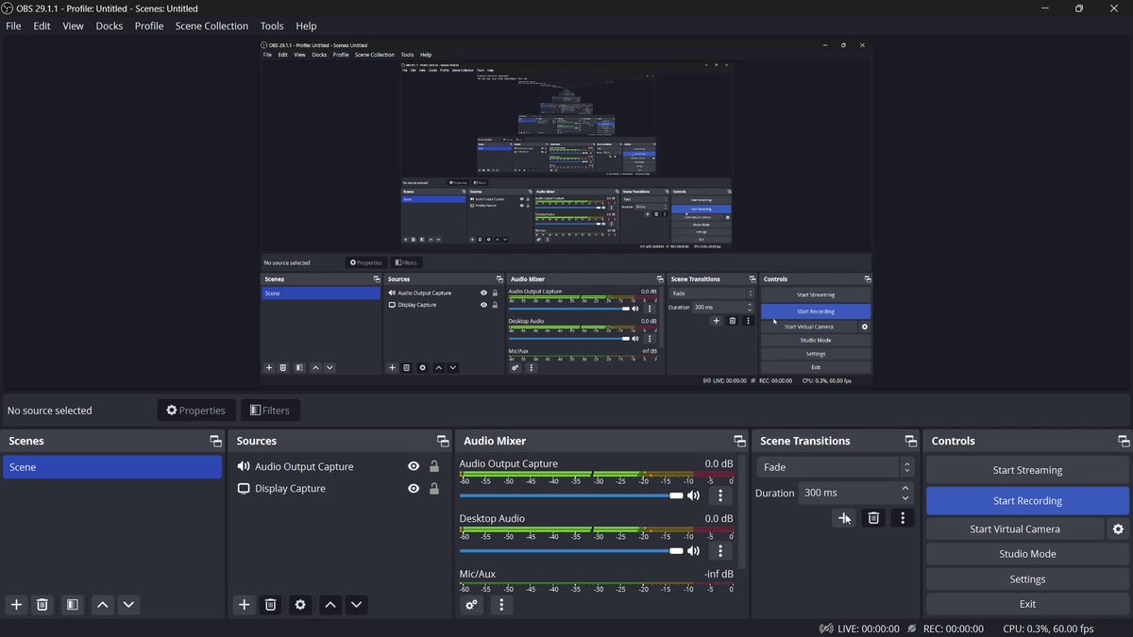Open the Help menu
1133x637 pixels.
coord(306,25)
